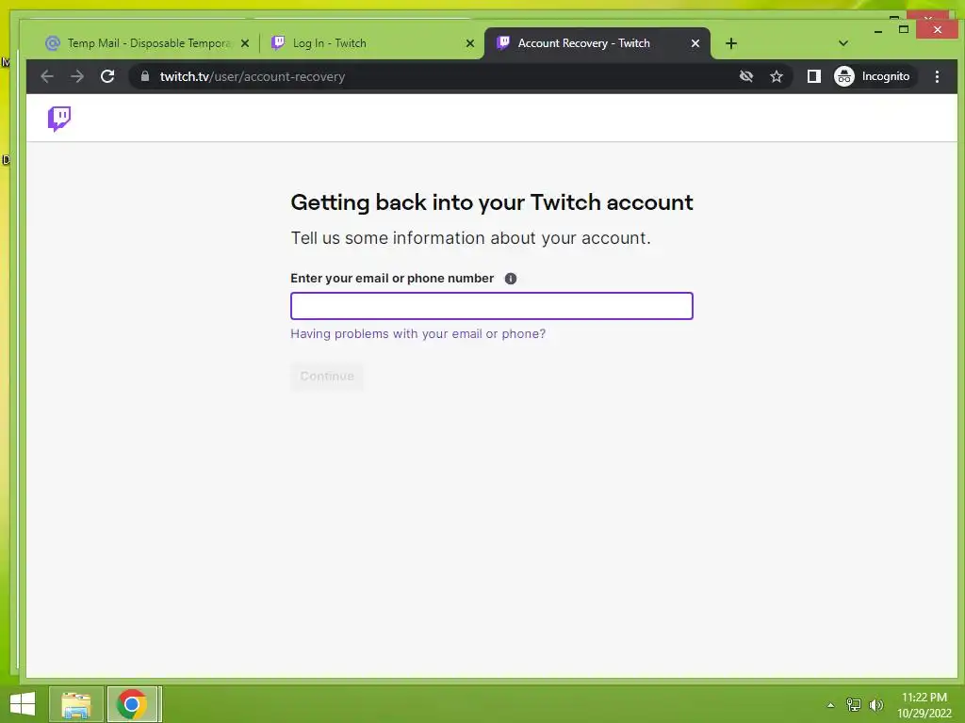Screen dimensions: 965x723
Task: Click the heading Getting back into your Twitch account
Action: point(492,202)
